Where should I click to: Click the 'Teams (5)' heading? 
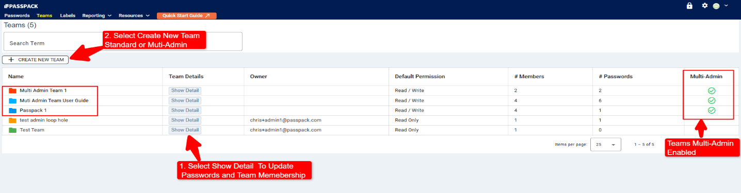point(20,25)
